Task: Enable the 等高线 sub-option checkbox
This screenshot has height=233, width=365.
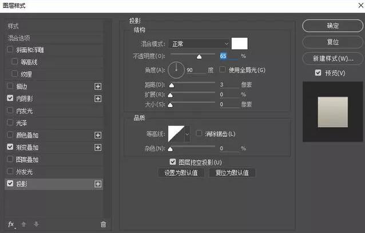Action: (x=14, y=61)
